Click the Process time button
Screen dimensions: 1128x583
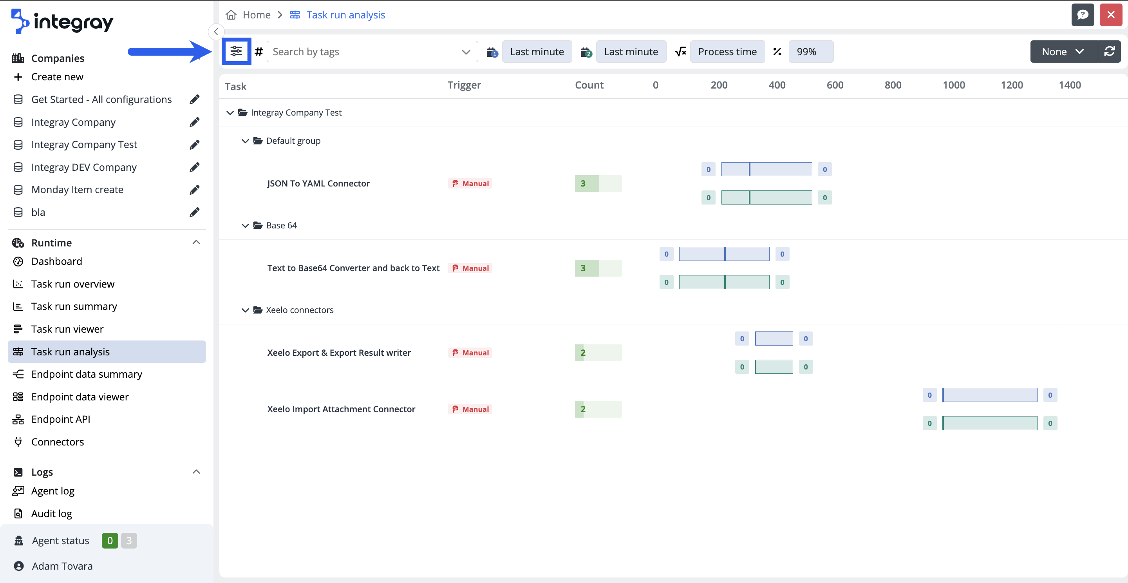pyautogui.click(x=727, y=51)
